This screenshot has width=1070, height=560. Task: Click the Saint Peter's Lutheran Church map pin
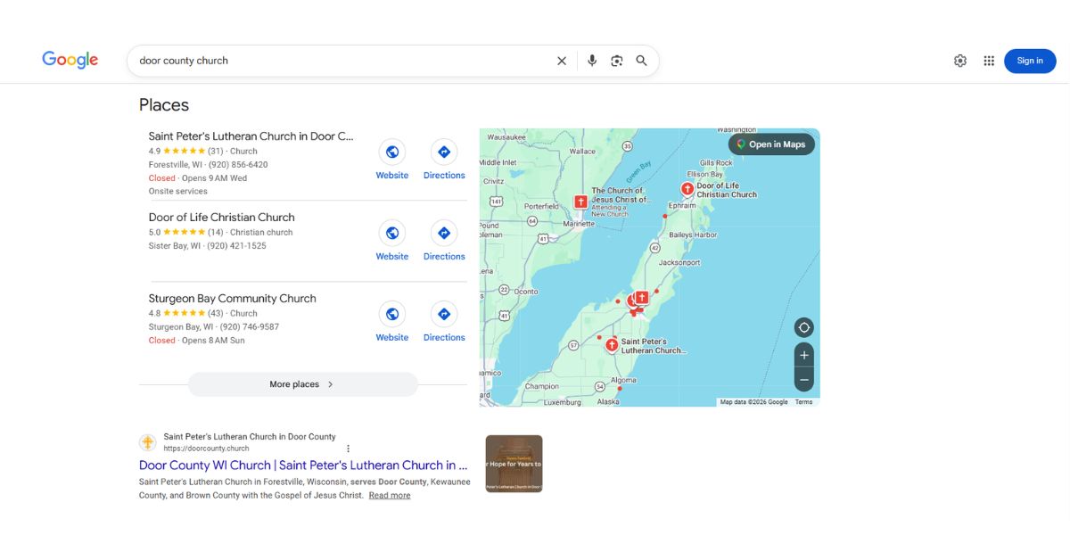coord(612,343)
